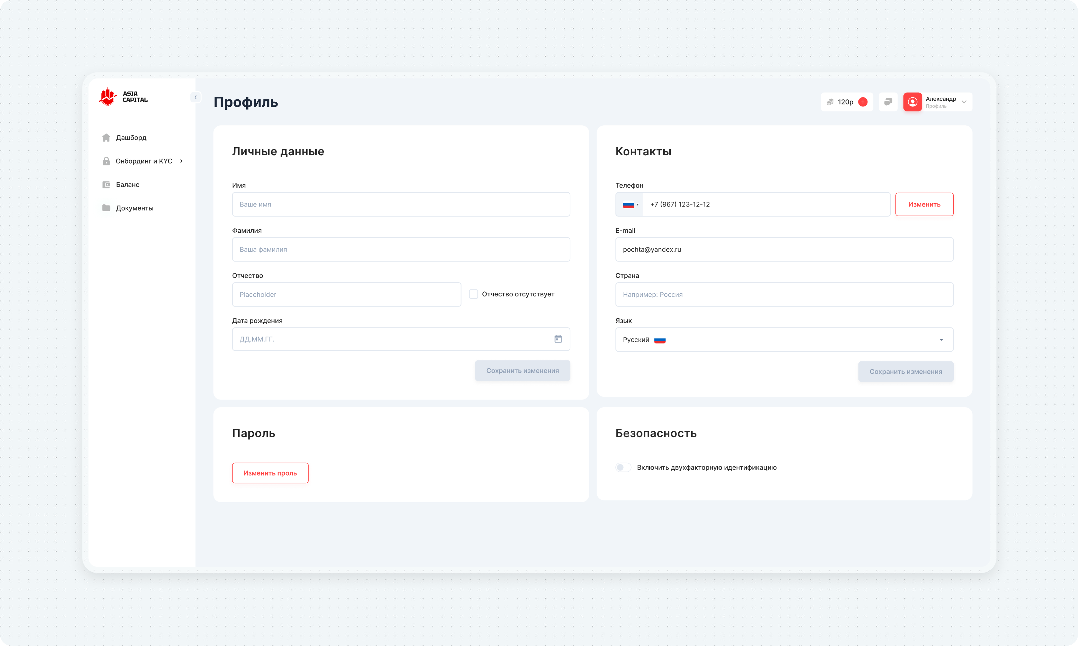The height and width of the screenshot is (646, 1078).
Task: Click the Изменить phone button
Action: tap(924, 204)
